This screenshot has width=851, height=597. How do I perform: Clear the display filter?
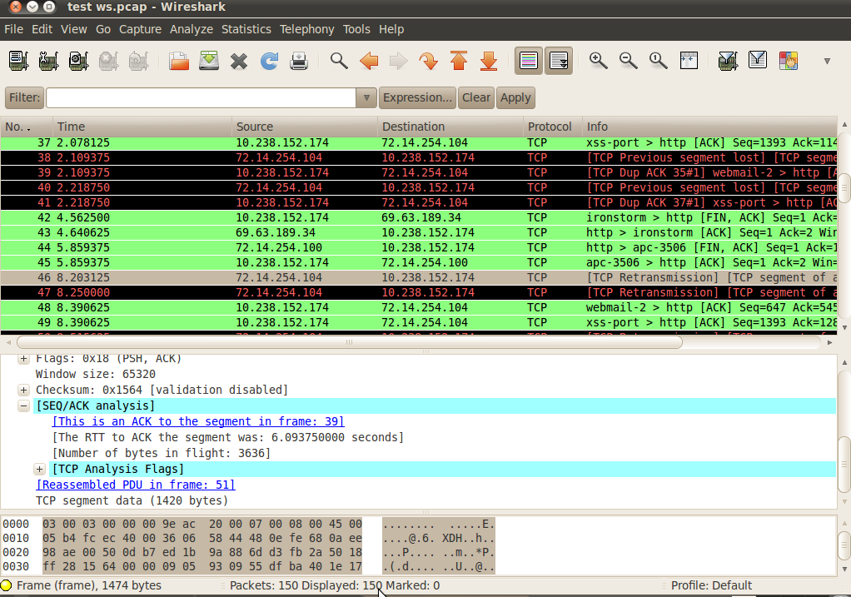tap(476, 97)
